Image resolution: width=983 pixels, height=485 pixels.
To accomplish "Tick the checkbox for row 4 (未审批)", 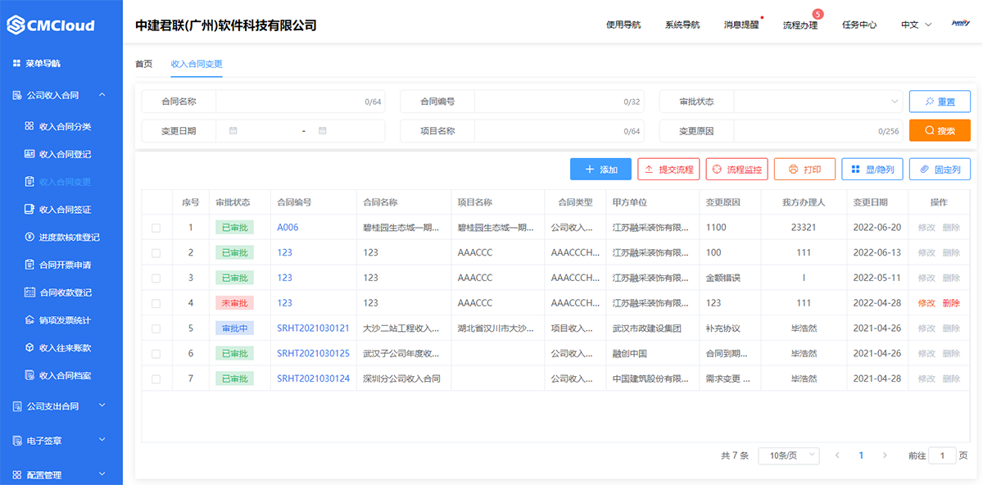I will click(156, 303).
